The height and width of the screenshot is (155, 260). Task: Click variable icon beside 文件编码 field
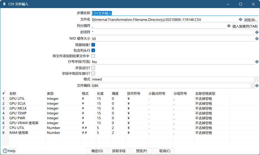tap(257, 86)
